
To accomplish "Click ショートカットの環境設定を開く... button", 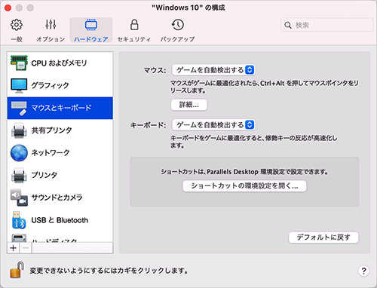I will (x=244, y=186).
